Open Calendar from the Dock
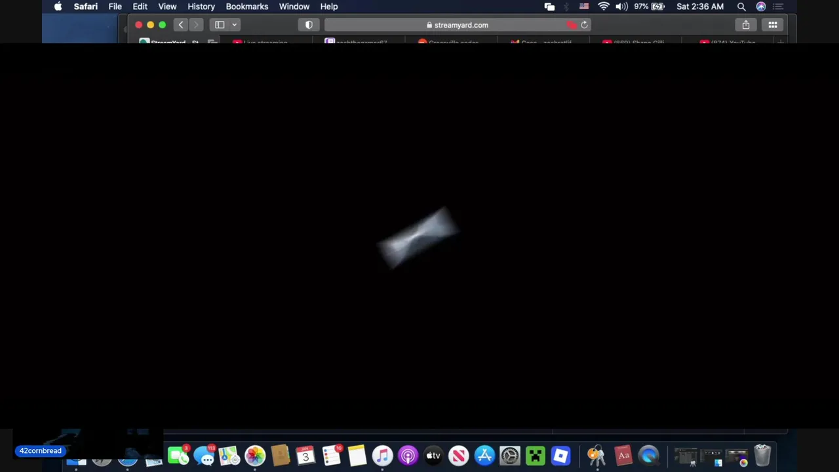Image resolution: width=839 pixels, height=472 pixels. (305, 456)
